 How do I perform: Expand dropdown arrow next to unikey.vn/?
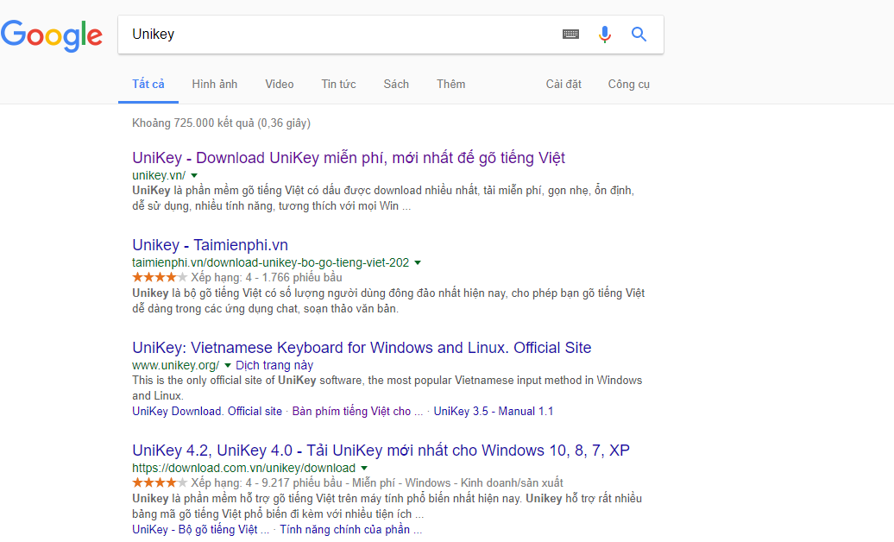click(x=194, y=176)
